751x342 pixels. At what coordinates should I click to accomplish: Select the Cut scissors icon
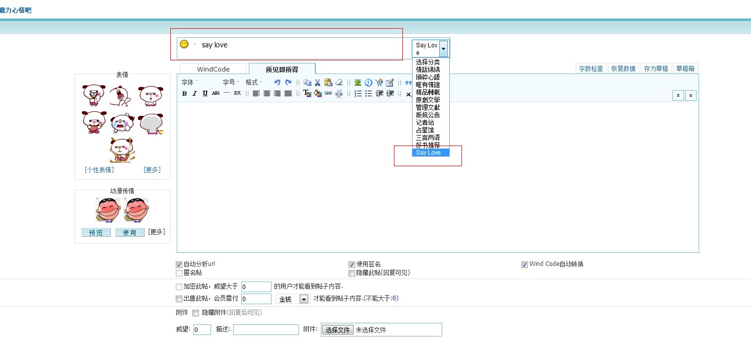pos(317,83)
